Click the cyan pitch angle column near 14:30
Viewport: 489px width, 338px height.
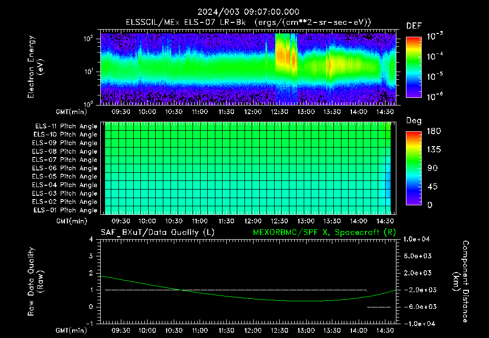click(x=388, y=181)
